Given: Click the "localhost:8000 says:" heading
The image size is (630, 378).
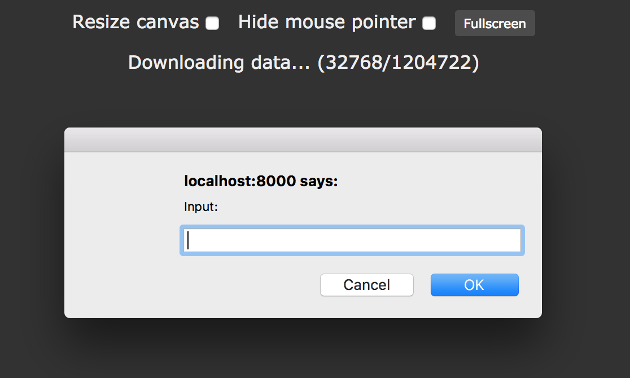Looking at the screenshot, I should 261,181.
